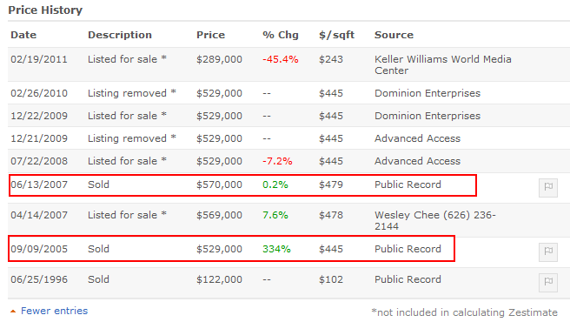This screenshot has width=570, height=322.
Task: Select the $570,000 sold price
Action: (219, 184)
